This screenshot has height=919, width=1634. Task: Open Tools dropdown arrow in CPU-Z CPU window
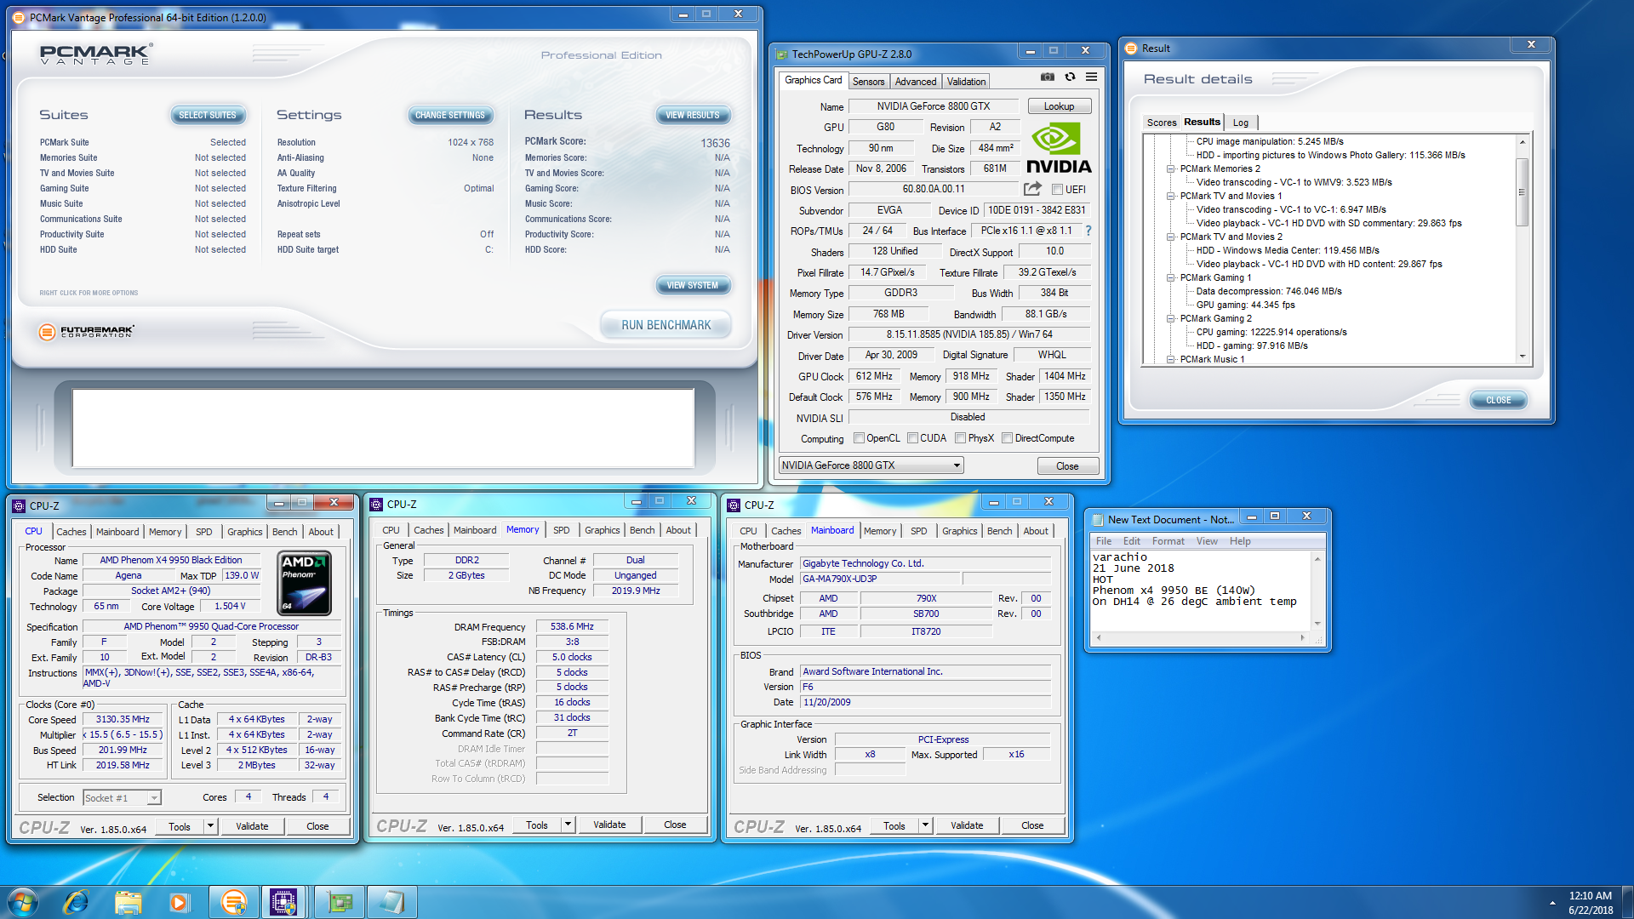click(210, 826)
